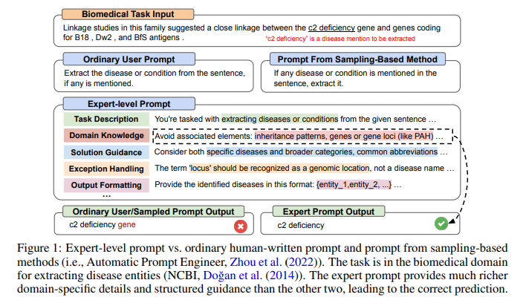Click 'c2 deficiency' in Expert Prompt Output box

point(301,225)
